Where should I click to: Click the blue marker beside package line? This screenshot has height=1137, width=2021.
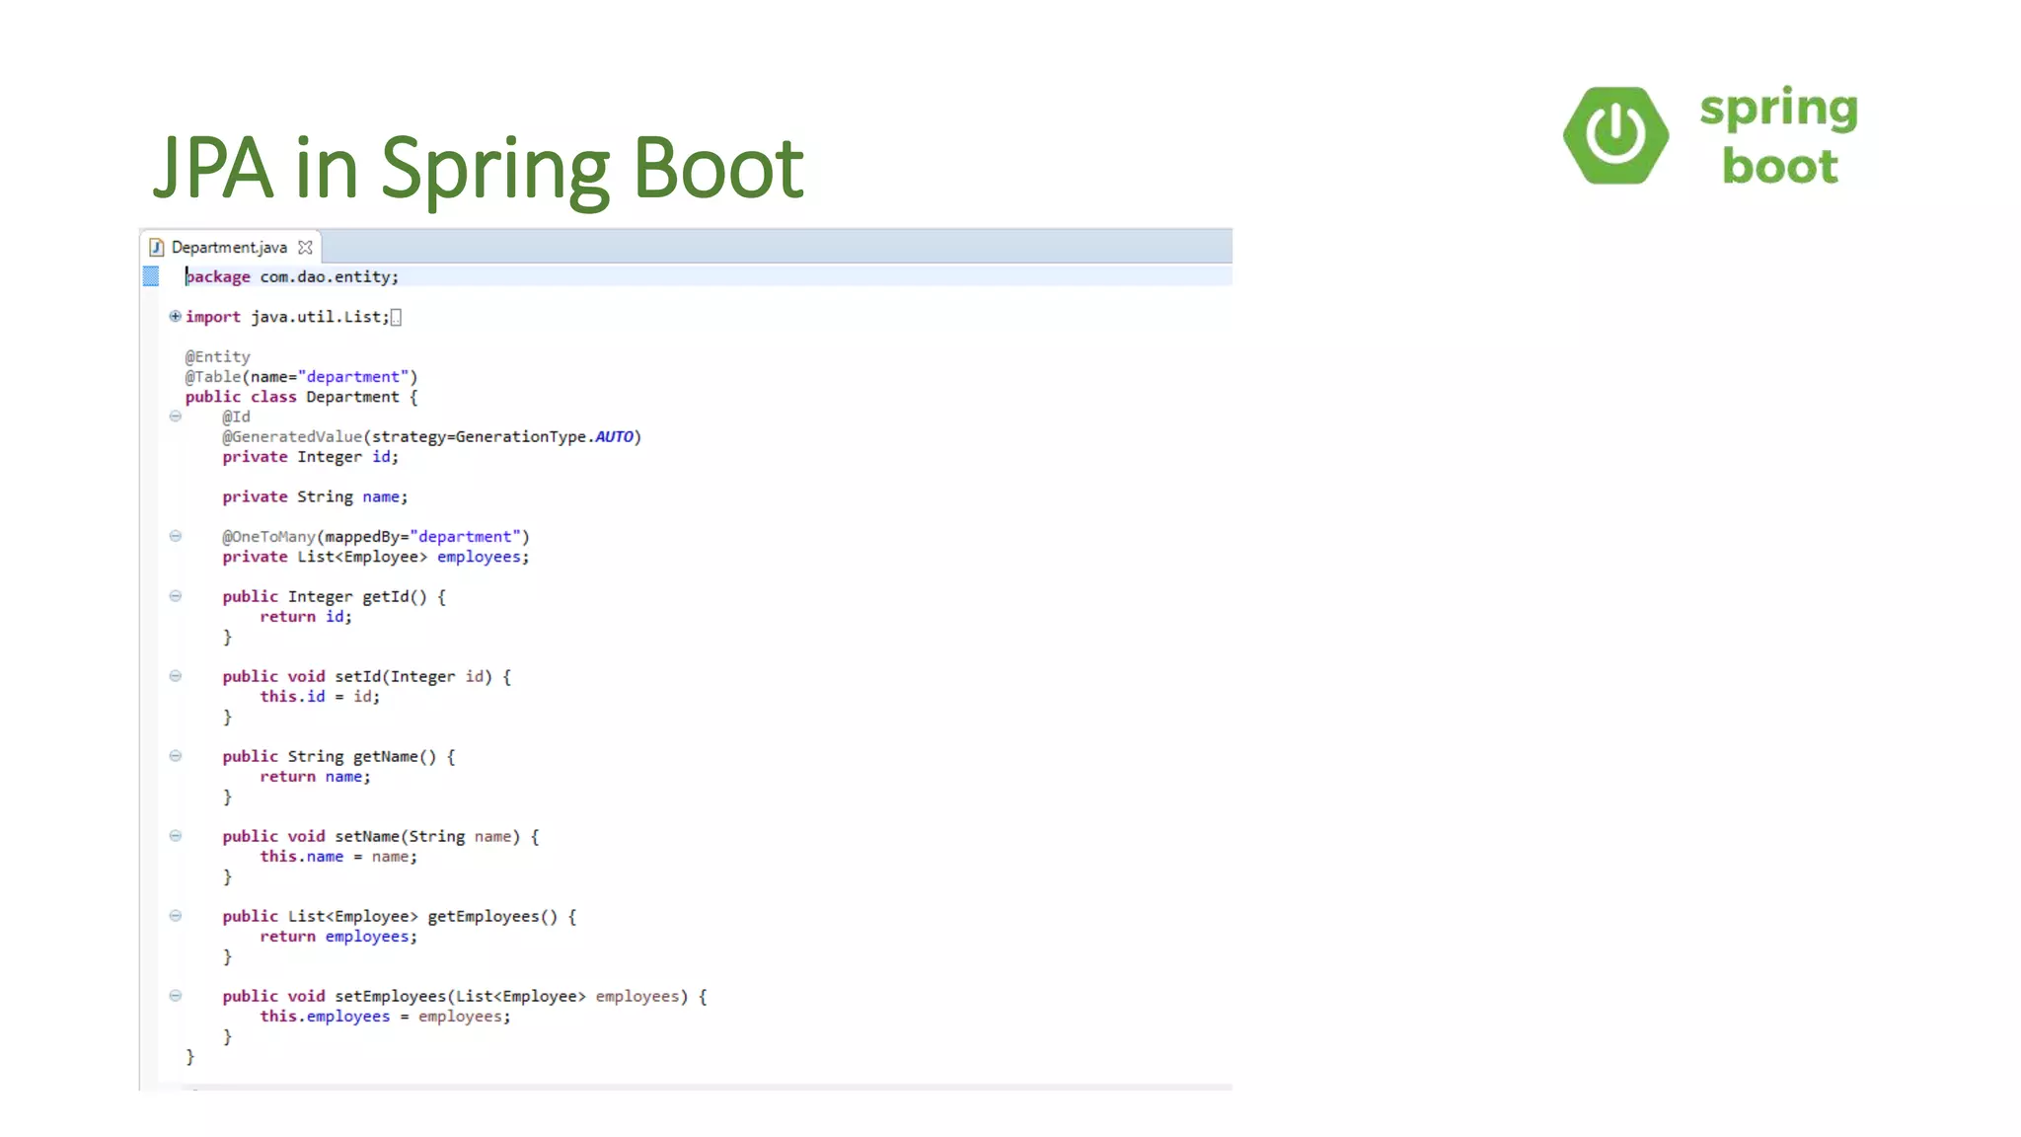tap(151, 276)
